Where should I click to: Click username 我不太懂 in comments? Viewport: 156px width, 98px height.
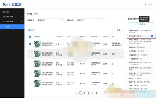point(132,73)
